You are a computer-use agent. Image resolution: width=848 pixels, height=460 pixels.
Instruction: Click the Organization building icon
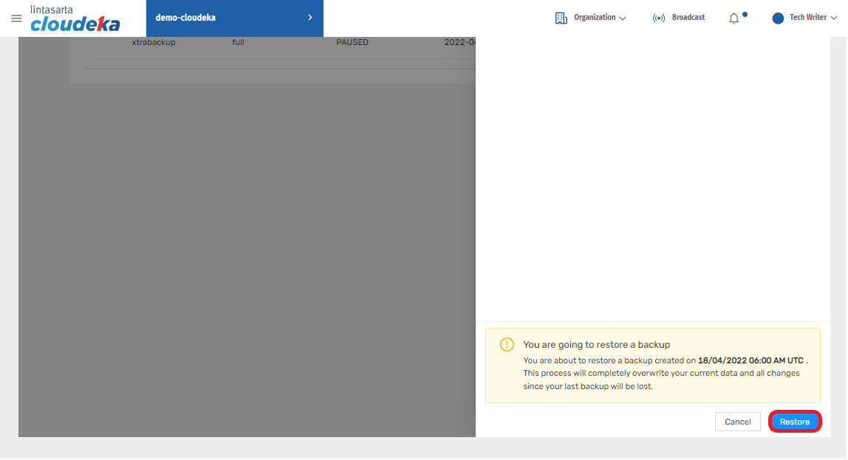(x=561, y=18)
